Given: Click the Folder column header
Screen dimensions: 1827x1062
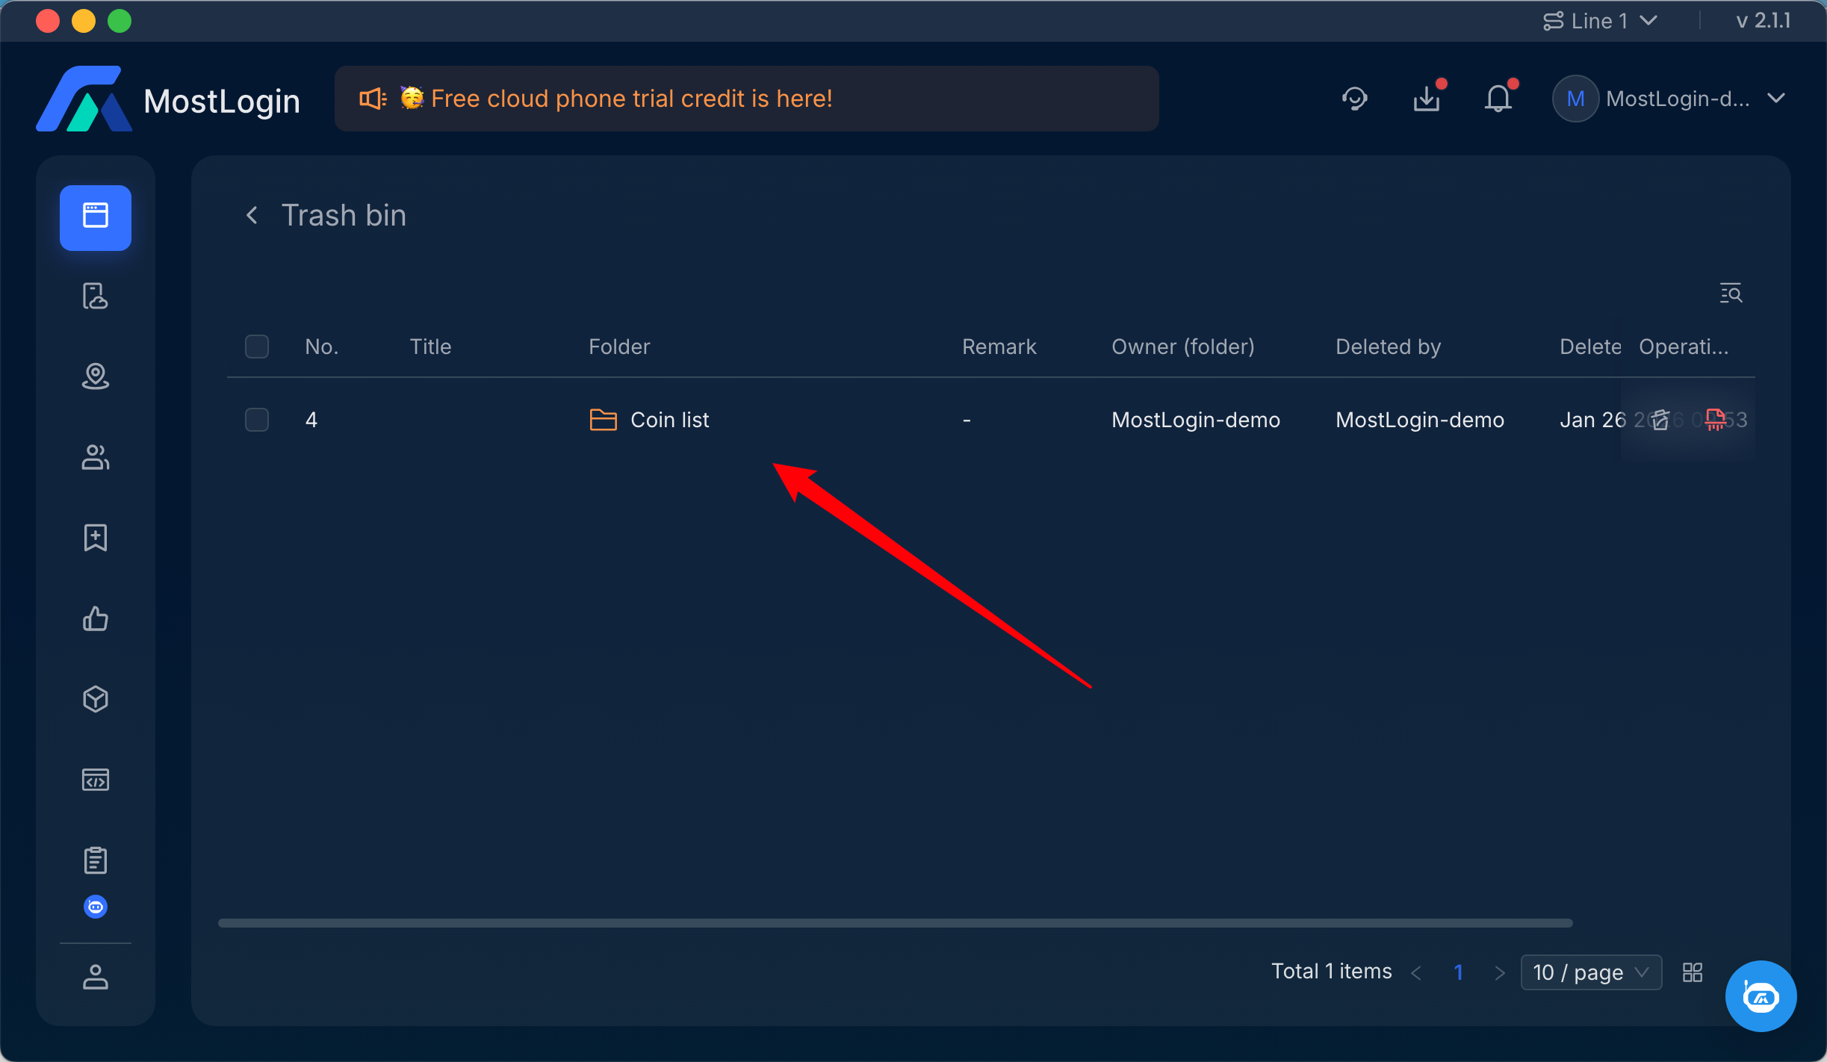Looking at the screenshot, I should 619,347.
